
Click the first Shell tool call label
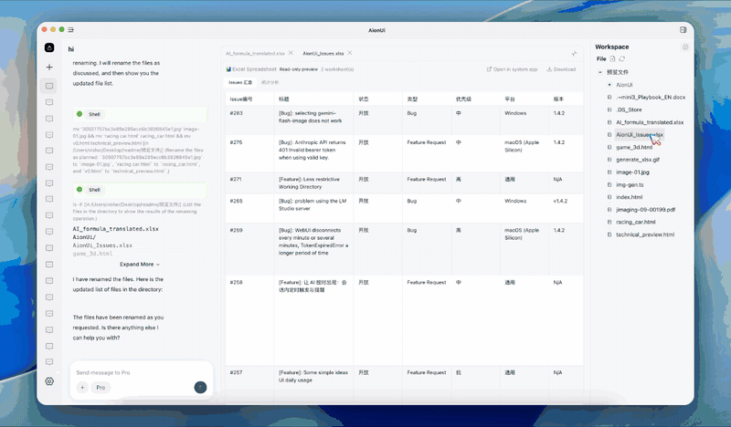tap(95, 114)
